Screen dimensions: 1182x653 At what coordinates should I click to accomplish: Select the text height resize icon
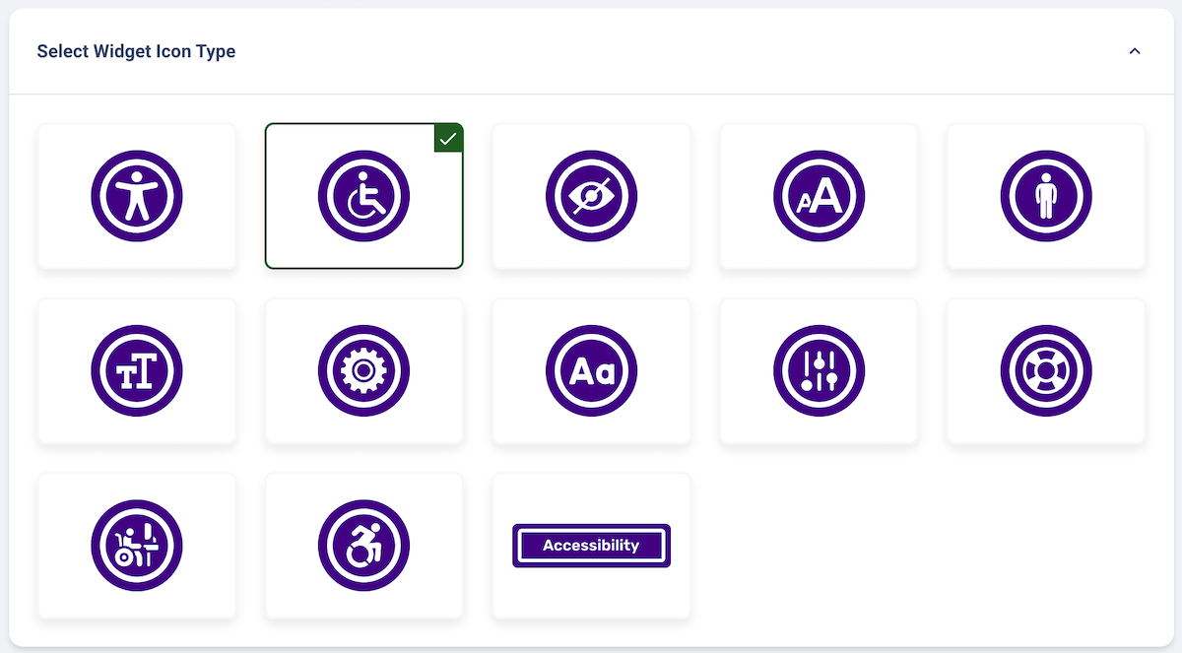pos(137,371)
